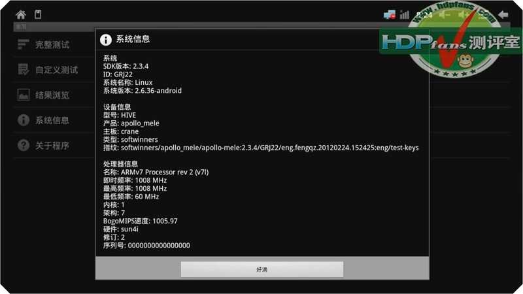Click the 自定义测试 checklist icon
The image size is (523, 294).
(x=24, y=70)
